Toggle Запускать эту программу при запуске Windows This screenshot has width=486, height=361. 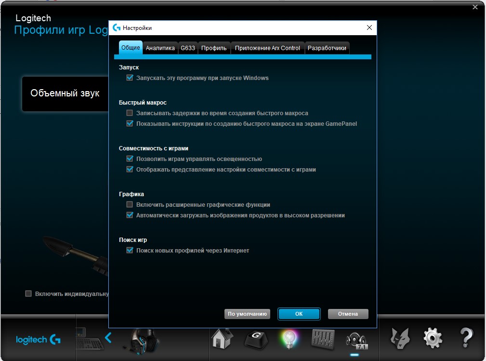(130, 78)
